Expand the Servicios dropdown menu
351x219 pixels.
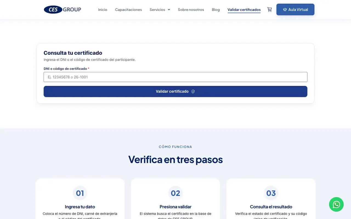(160, 10)
